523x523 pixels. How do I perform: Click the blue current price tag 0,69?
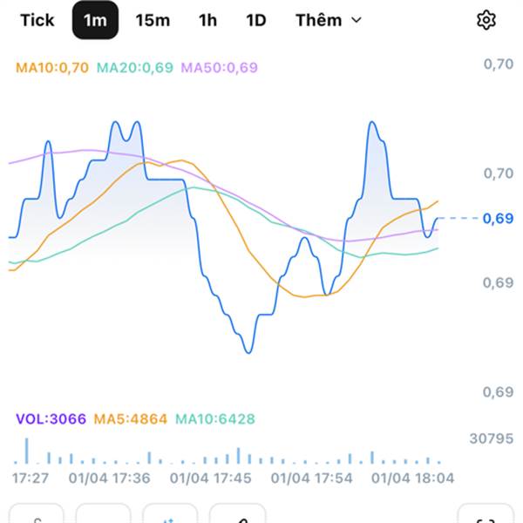coord(499,218)
